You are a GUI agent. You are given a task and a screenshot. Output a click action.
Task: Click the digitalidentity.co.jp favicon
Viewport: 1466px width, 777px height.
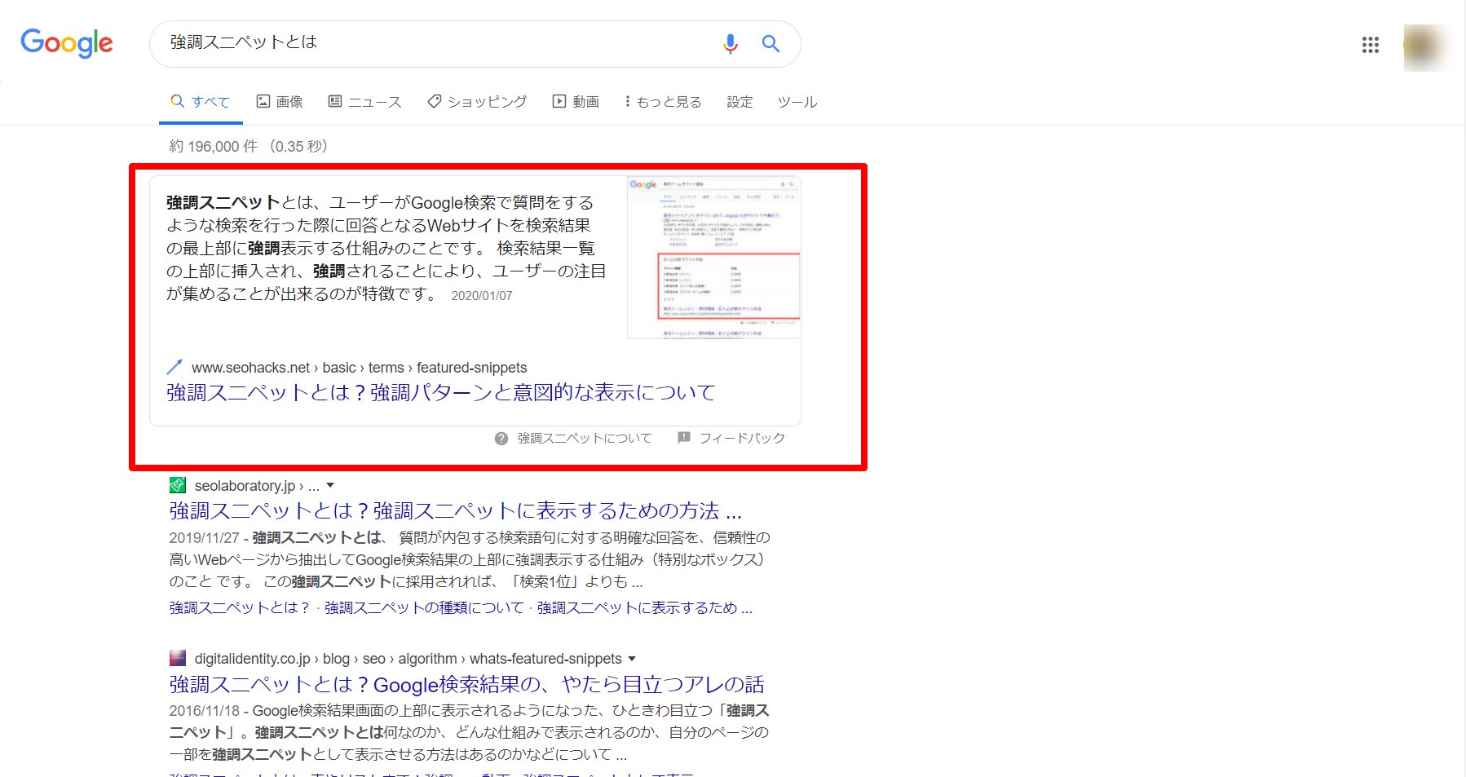click(x=178, y=659)
